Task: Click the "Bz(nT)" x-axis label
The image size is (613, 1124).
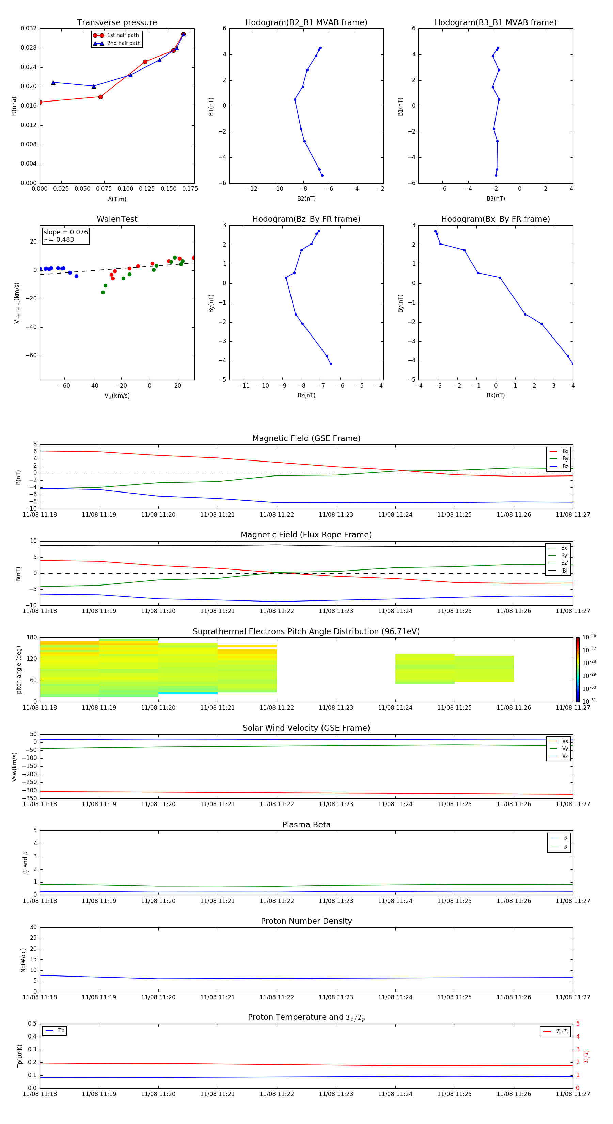Action: pos(306,395)
